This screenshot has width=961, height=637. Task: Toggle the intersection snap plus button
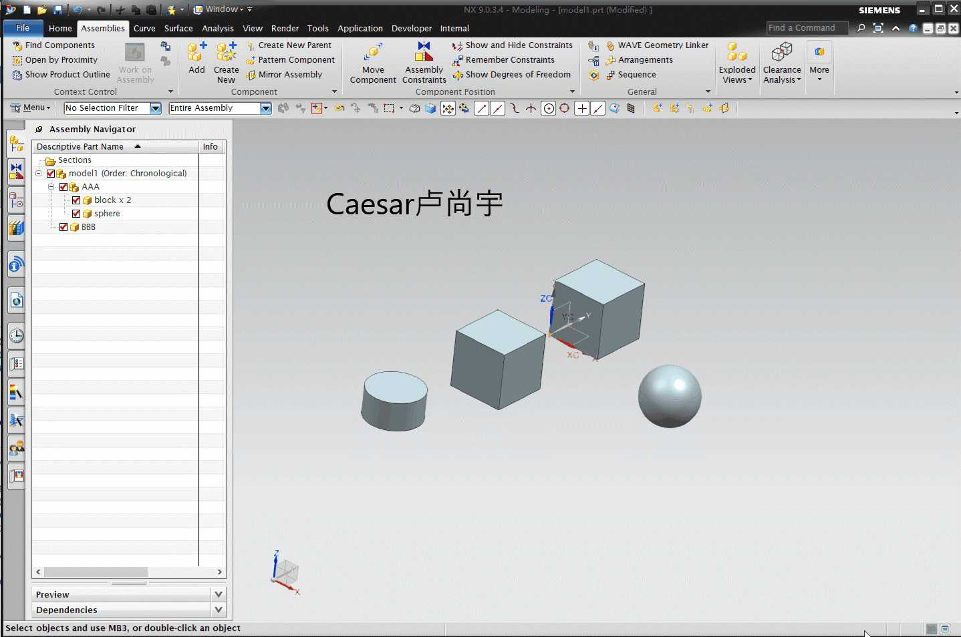[x=582, y=108]
